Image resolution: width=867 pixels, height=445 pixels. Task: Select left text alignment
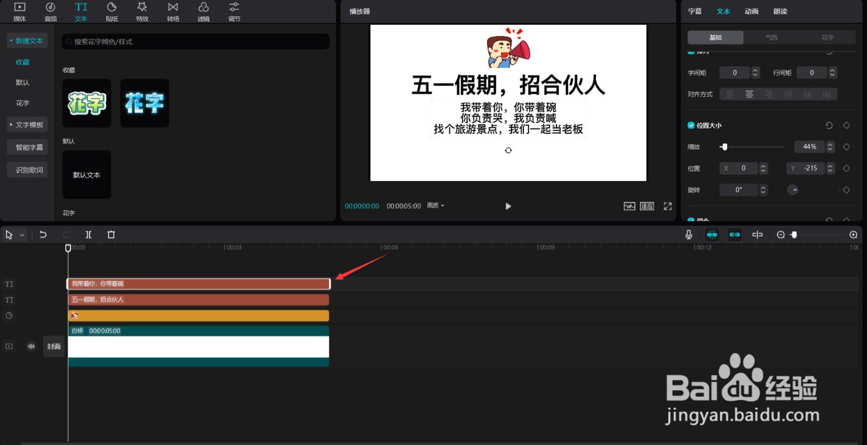[730, 94]
